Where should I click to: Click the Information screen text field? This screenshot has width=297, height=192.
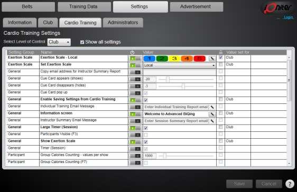pos(176,114)
